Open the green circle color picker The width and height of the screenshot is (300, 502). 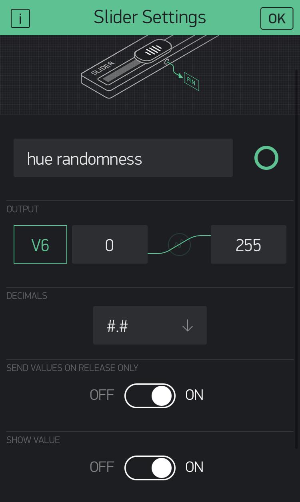click(x=266, y=158)
